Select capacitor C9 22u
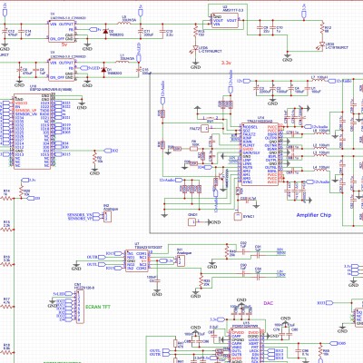Image resolution: width=363 pixels, height=363 pixels. pos(260,27)
